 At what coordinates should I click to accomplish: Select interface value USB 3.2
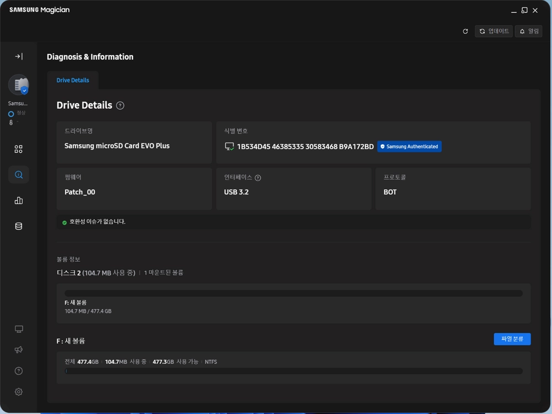click(236, 192)
